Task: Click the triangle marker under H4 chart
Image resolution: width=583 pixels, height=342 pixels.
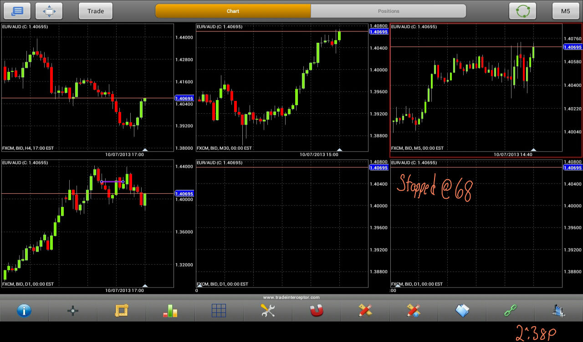Action: [145, 150]
